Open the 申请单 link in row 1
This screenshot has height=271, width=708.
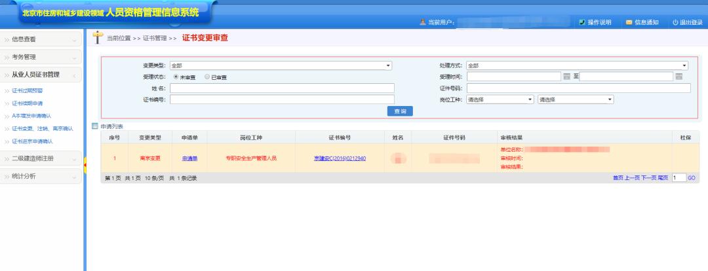189,158
